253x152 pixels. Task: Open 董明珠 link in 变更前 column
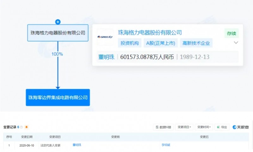[77, 145]
